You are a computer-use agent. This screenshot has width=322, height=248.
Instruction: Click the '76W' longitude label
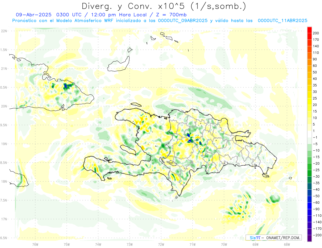coord(35,244)
